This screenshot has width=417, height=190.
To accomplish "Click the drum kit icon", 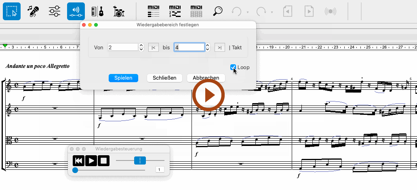I will pos(119,11).
